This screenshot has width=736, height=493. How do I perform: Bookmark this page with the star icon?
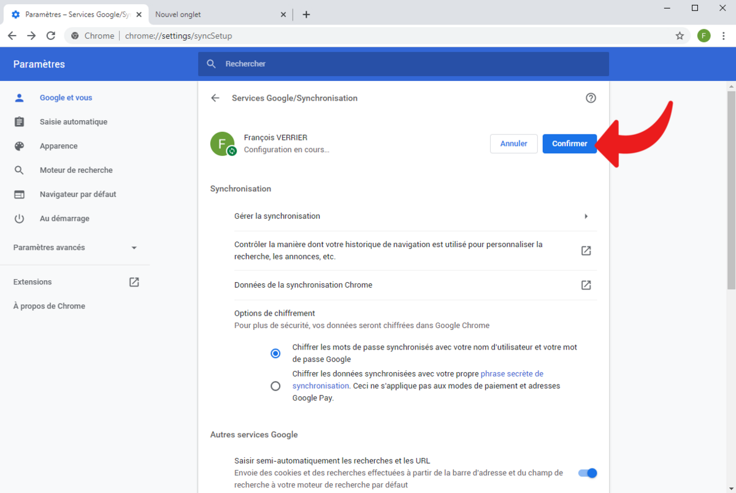(x=680, y=36)
